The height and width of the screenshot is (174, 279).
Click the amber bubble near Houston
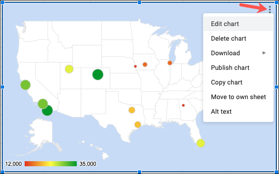coord(137,125)
